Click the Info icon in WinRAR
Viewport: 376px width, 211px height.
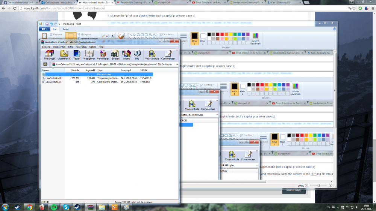[x=137, y=55]
